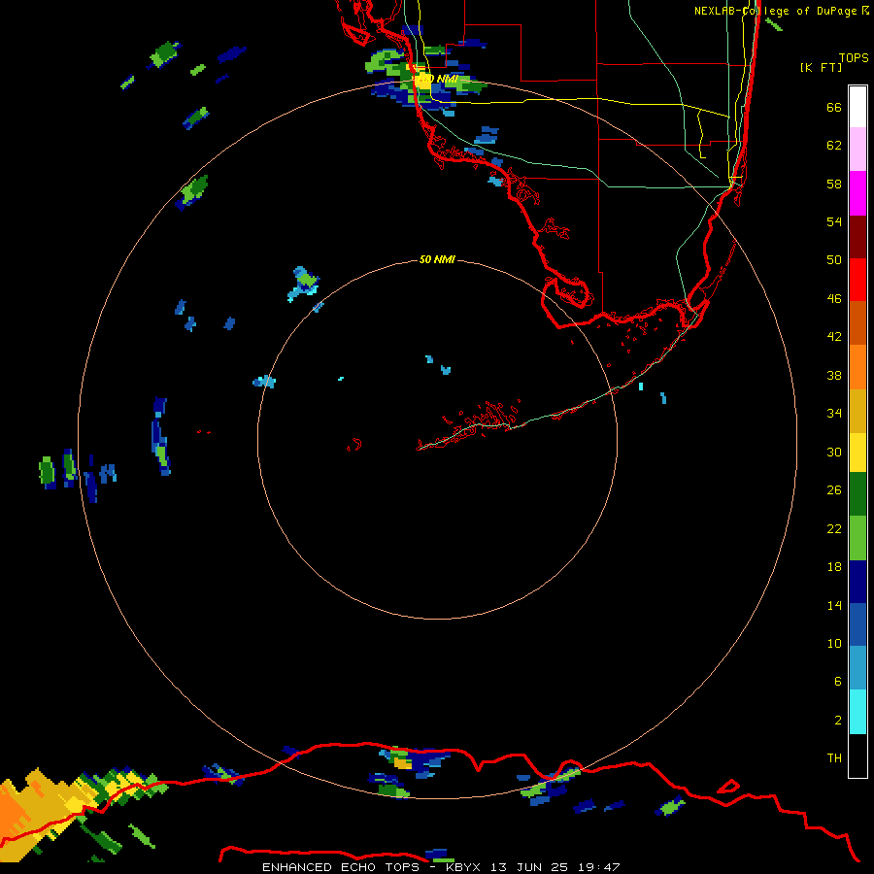
Task: Click the maroon legend color block
Action: pyautogui.click(x=857, y=237)
